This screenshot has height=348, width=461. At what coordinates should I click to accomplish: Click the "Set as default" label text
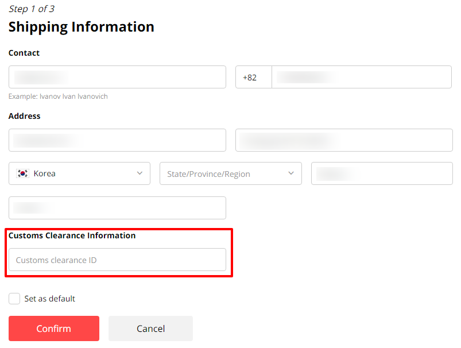50,299
